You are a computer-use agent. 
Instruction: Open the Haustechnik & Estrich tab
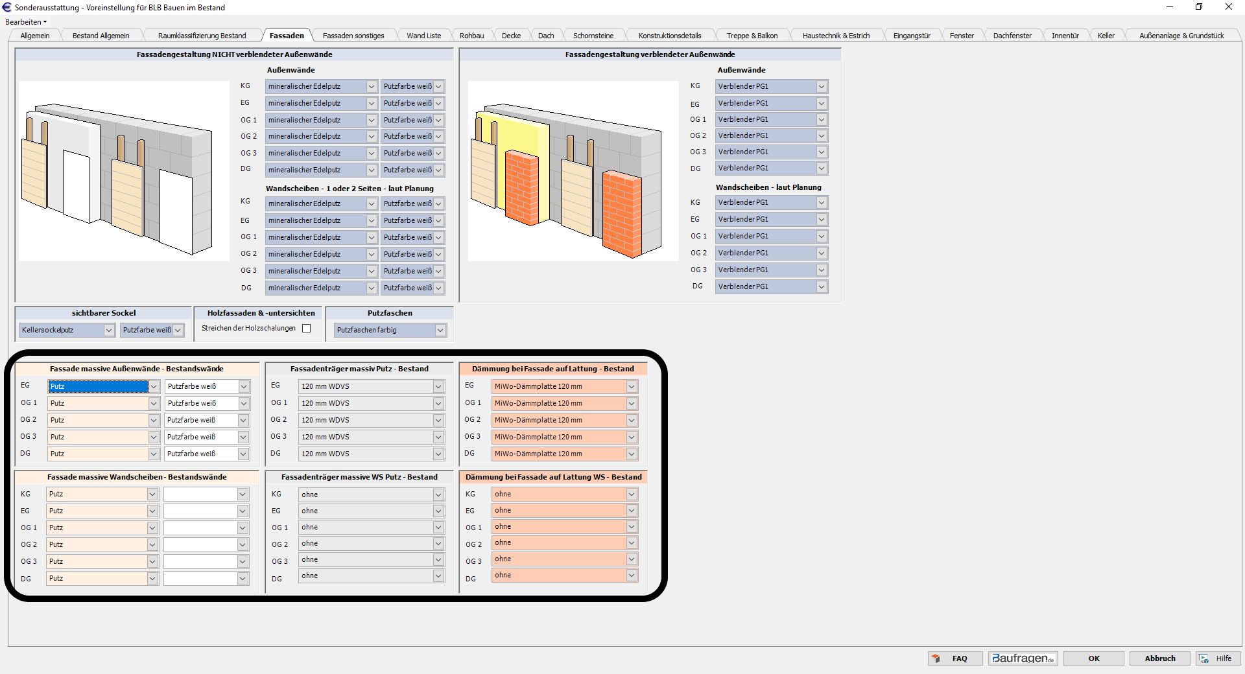[x=835, y=36]
